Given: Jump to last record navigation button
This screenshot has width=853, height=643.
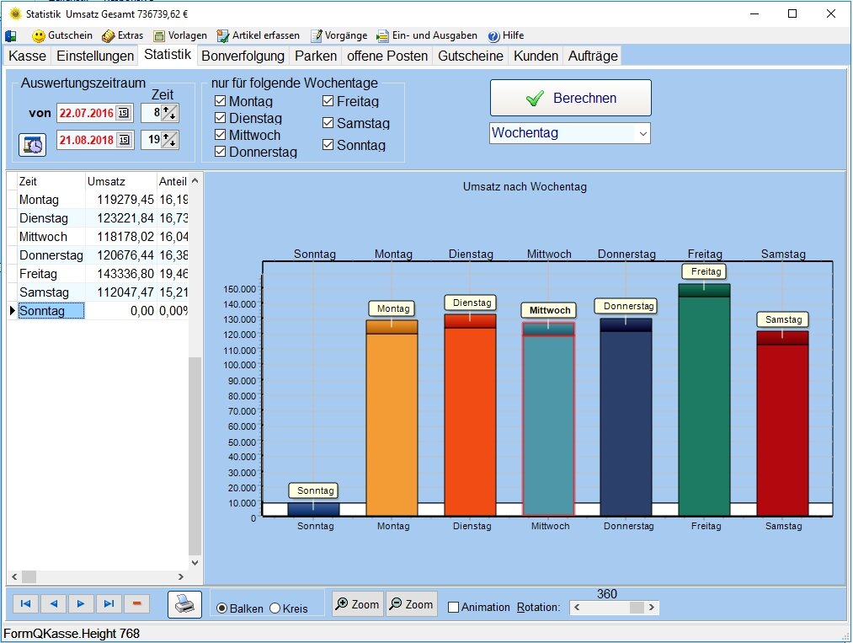Looking at the screenshot, I should pyautogui.click(x=109, y=603).
